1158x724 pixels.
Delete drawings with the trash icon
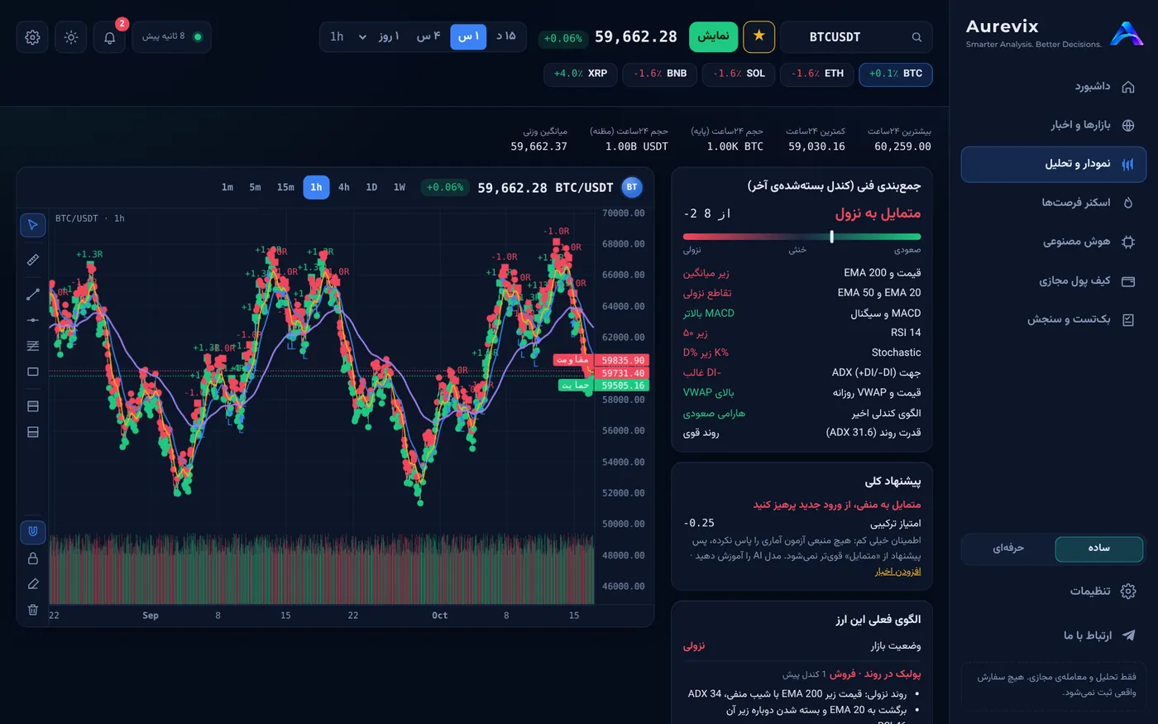point(33,610)
